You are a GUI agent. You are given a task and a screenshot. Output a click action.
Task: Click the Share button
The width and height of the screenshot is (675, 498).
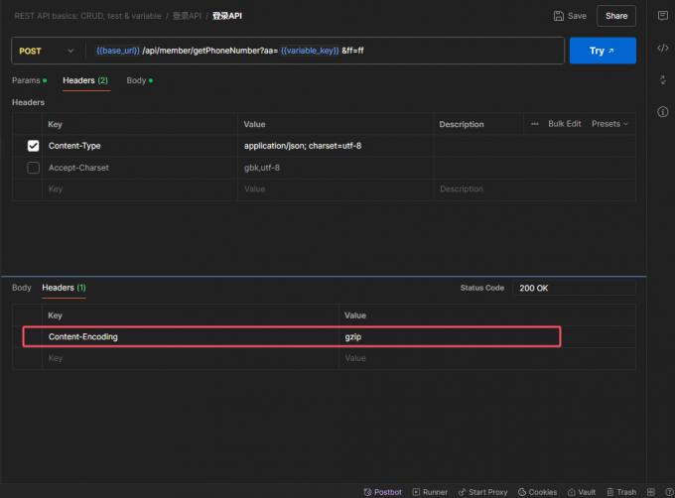click(x=616, y=16)
